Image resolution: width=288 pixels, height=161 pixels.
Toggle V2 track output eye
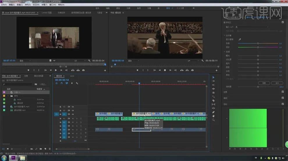click(x=73, y=111)
